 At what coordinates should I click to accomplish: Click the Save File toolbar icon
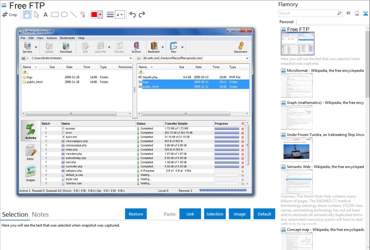click(100, 47)
